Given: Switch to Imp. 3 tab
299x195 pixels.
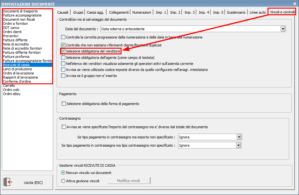Looking at the screenshot, I should coord(190,12).
